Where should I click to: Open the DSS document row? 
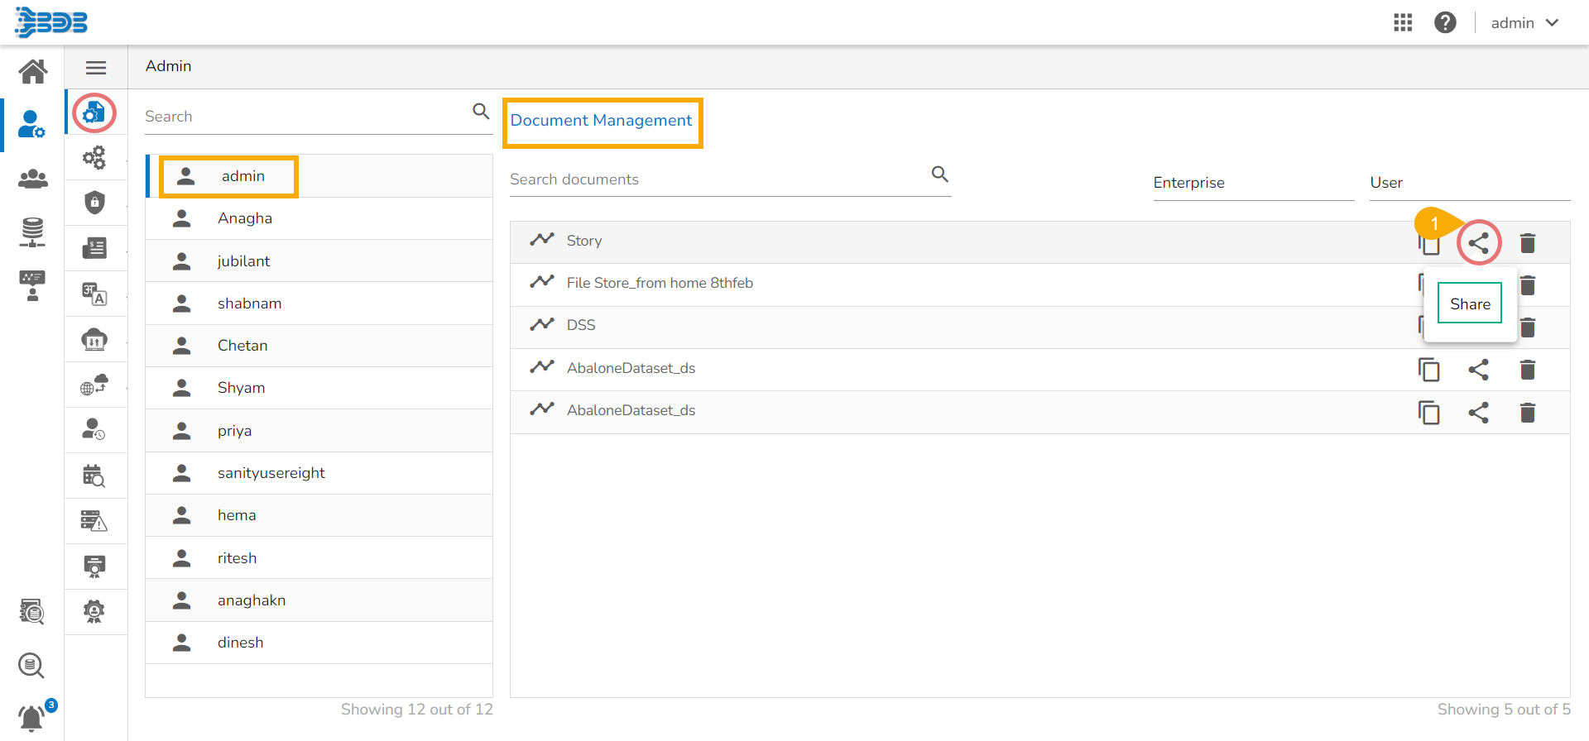(581, 325)
